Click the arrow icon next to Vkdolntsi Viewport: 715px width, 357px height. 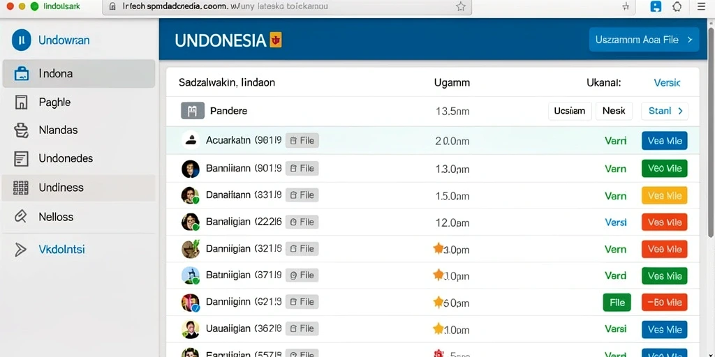pos(20,250)
